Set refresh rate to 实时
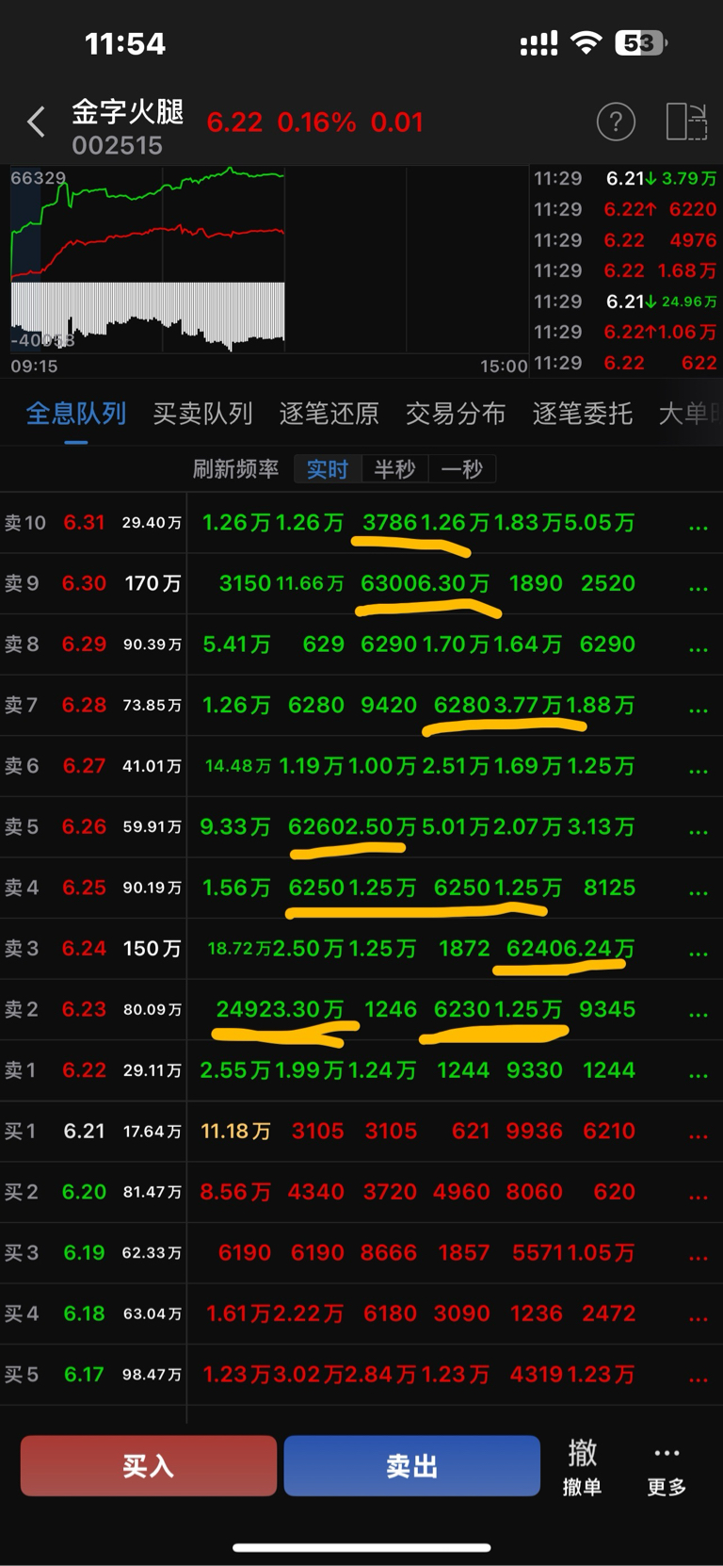 (x=328, y=469)
